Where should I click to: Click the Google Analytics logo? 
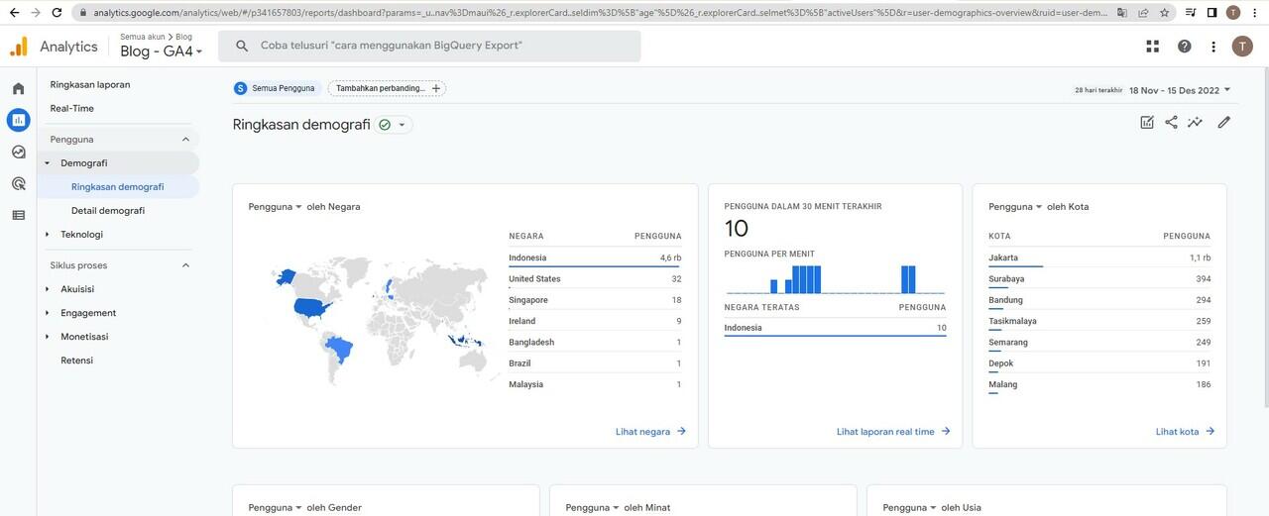point(19,47)
